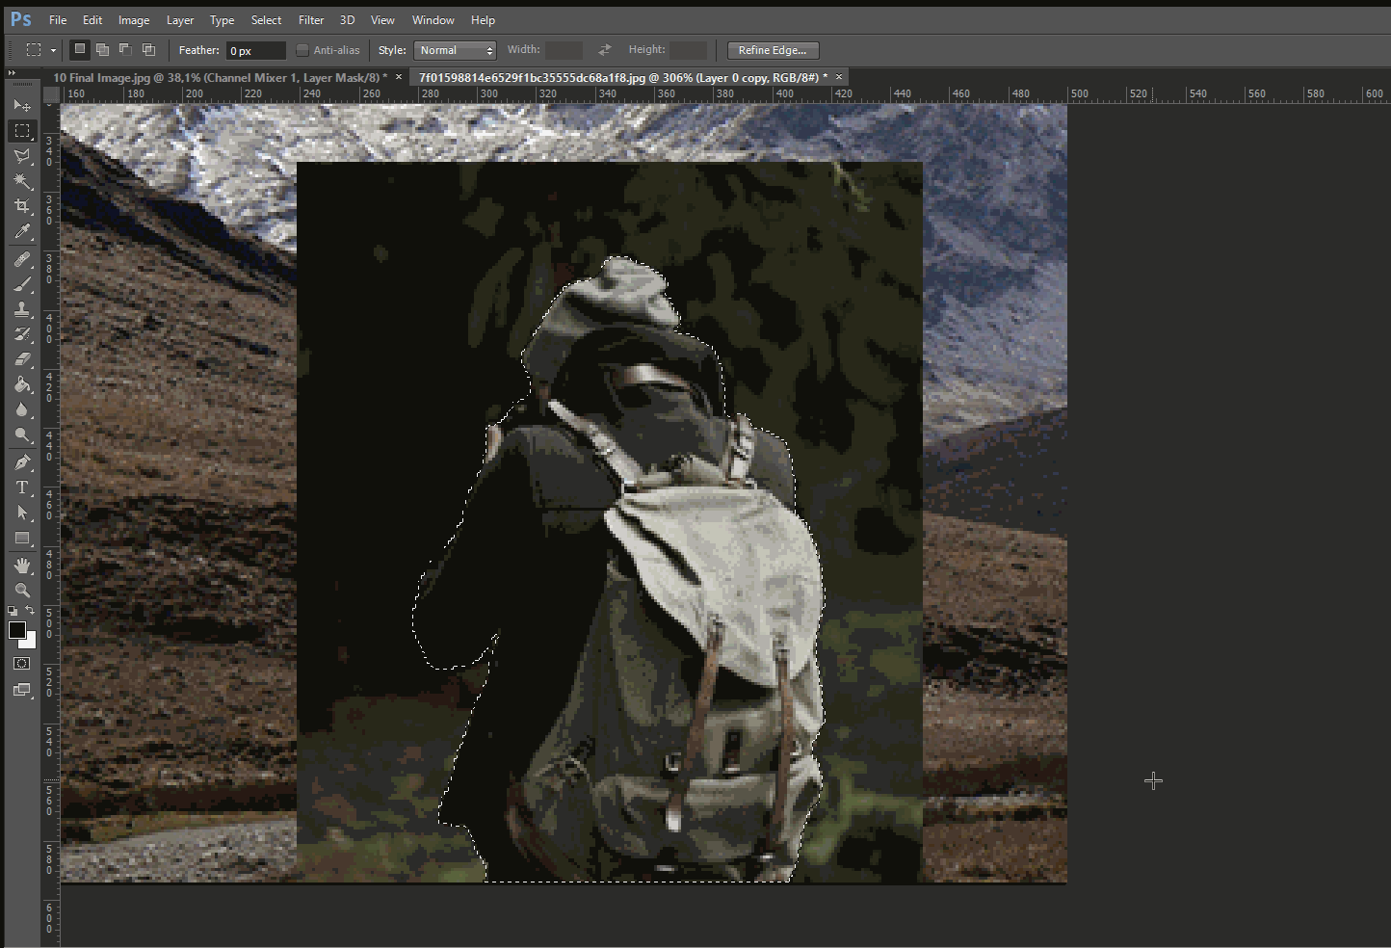Select the Blur tool
Image resolution: width=1391 pixels, height=948 pixels.
click(22, 409)
